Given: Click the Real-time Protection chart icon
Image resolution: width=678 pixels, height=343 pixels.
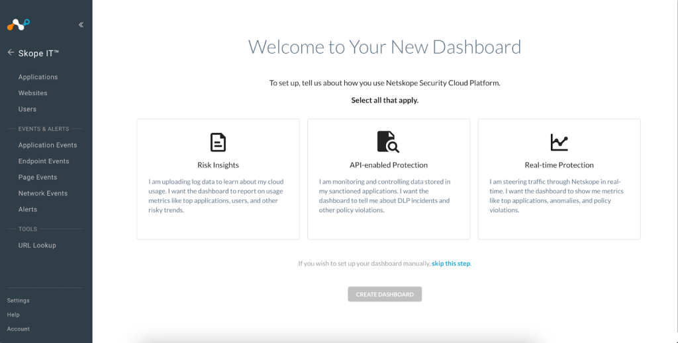Looking at the screenshot, I should pos(559,142).
